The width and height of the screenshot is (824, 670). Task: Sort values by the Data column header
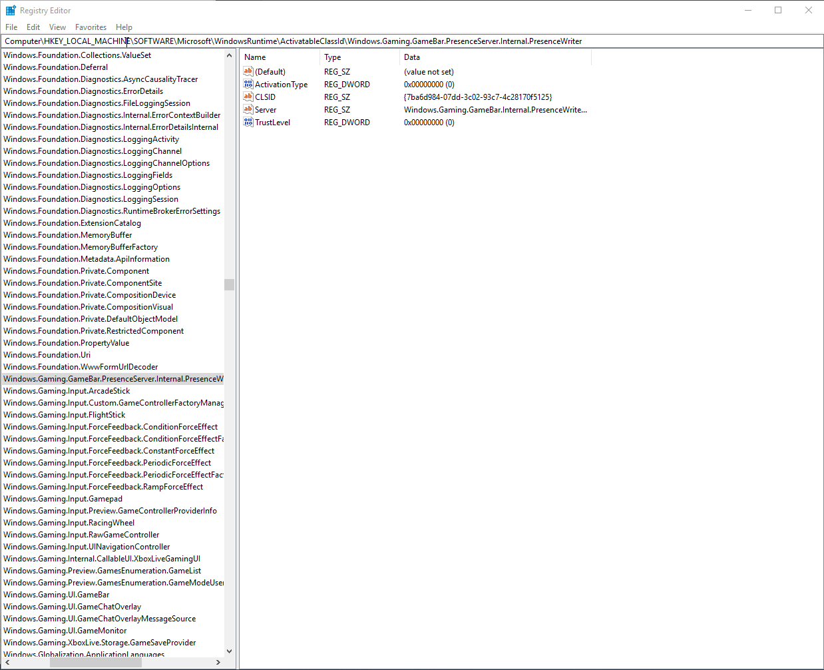[x=495, y=57]
